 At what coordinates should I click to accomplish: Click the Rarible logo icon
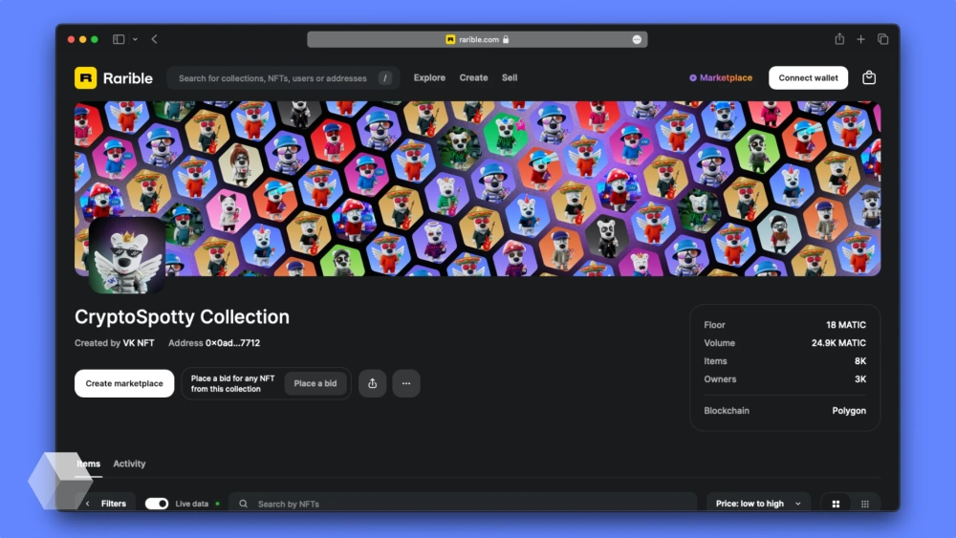(x=86, y=78)
